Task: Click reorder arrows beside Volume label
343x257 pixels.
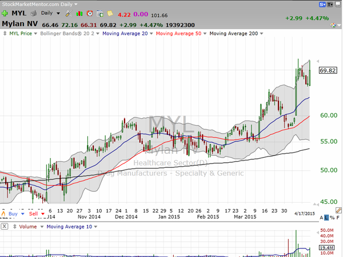Action: pyautogui.click(x=15, y=227)
